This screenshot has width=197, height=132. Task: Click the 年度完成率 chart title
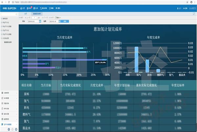pos(153,37)
